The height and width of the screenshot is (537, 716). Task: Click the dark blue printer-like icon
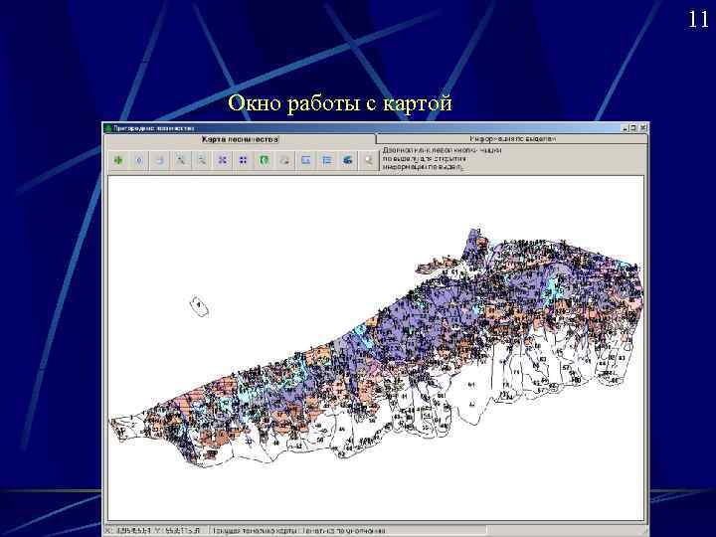point(347,160)
